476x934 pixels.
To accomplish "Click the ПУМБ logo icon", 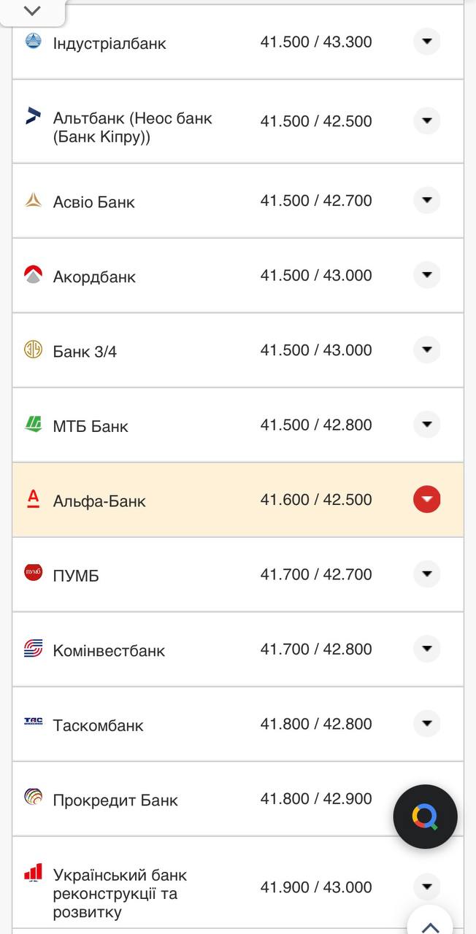I will tap(34, 574).
